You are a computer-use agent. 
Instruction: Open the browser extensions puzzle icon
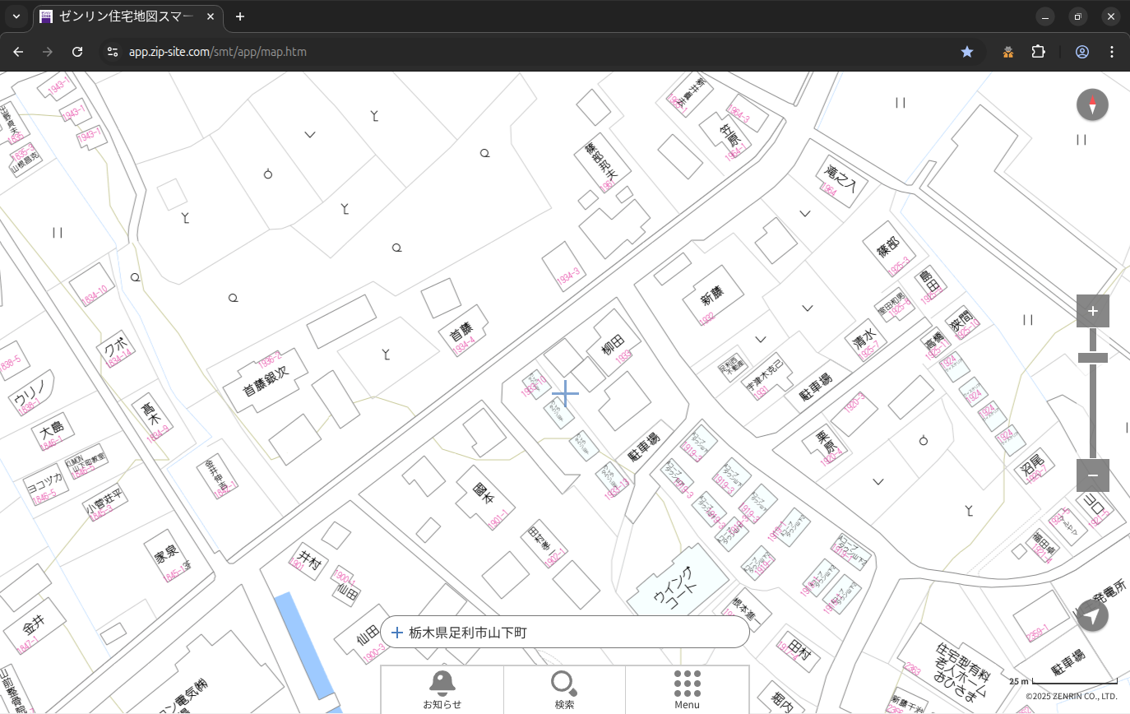pos(1038,52)
